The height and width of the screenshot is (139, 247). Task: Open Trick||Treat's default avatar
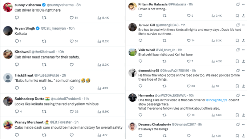click(x=8, y=78)
